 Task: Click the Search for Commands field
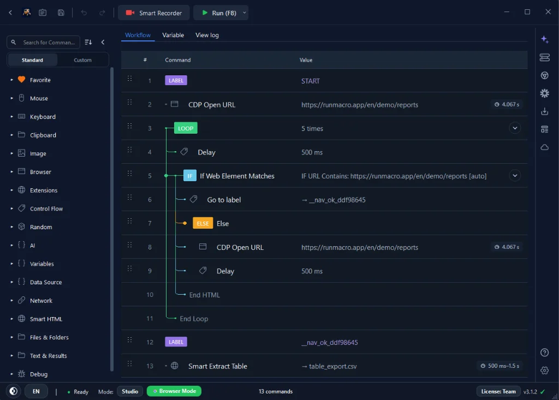(x=44, y=43)
